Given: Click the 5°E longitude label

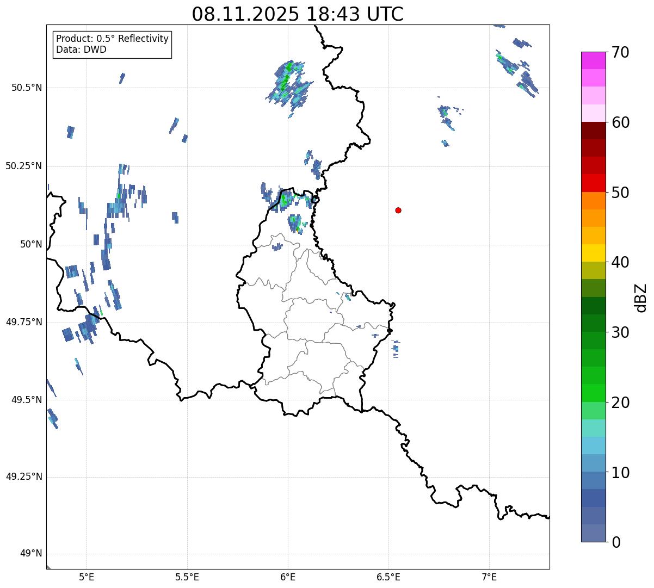Looking at the screenshot, I should click(x=87, y=577).
